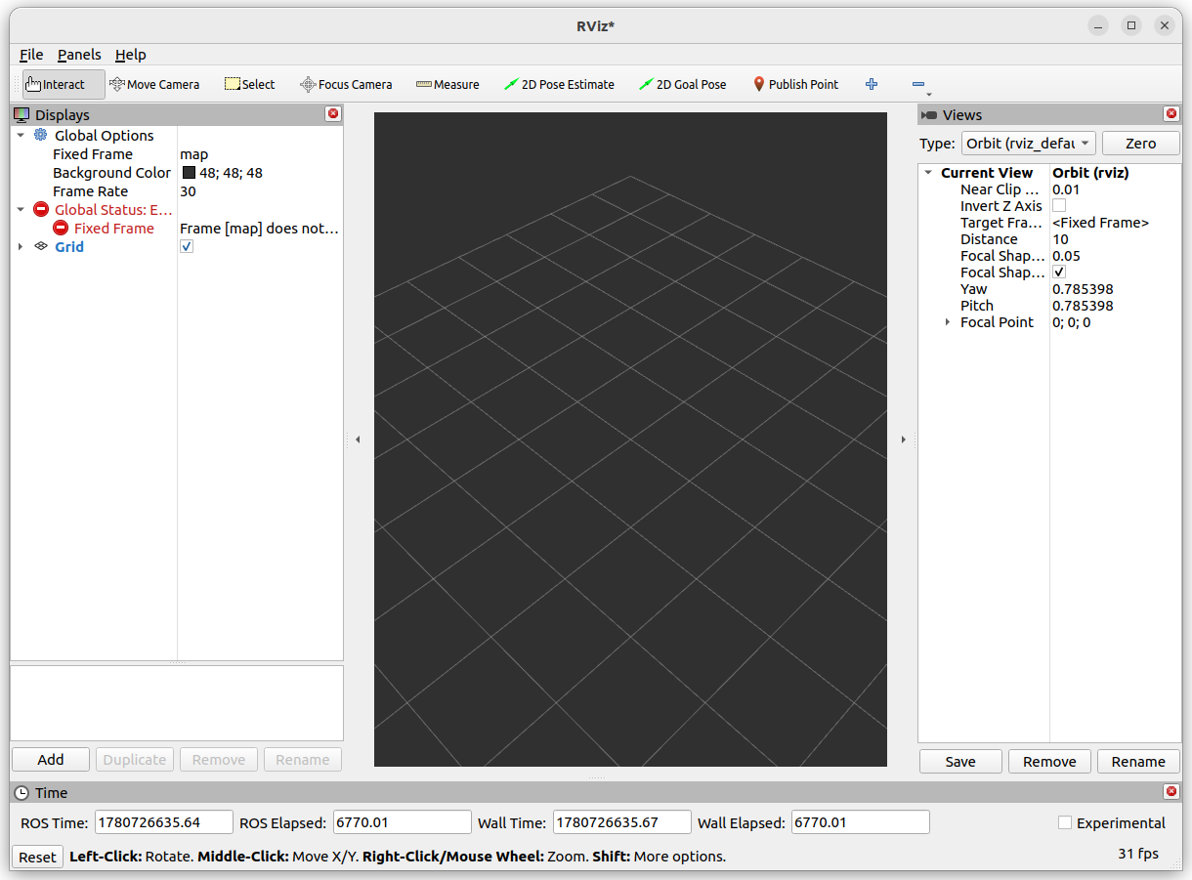Screen dimensions: 1192x880
Task: Select the Near Clip value 0.01
Action: (x=1066, y=189)
